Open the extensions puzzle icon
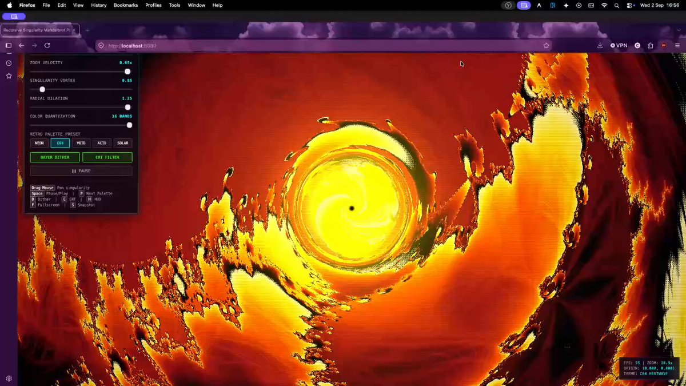The image size is (686, 386). click(x=651, y=45)
